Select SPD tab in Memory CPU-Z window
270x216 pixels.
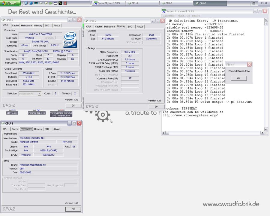click(130, 26)
